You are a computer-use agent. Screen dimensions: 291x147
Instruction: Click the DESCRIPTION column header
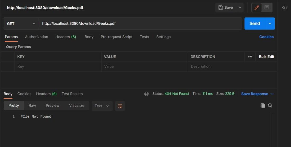click(203, 57)
